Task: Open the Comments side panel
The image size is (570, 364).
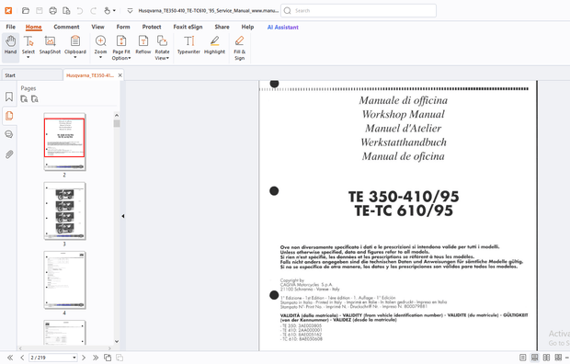Action: coord(9,134)
